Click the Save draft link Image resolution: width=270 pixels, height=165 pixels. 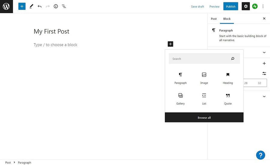click(197, 7)
